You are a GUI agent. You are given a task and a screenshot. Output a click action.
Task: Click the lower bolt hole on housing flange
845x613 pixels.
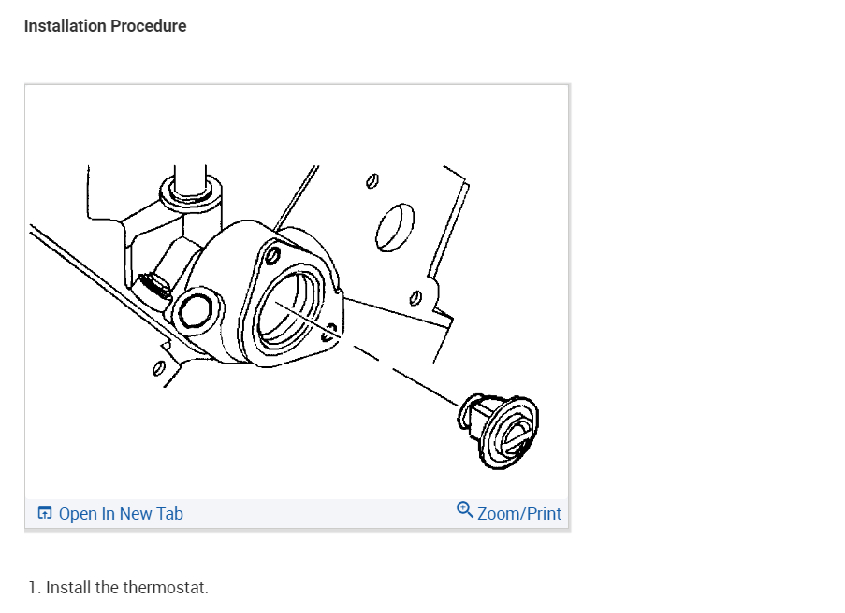(329, 334)
